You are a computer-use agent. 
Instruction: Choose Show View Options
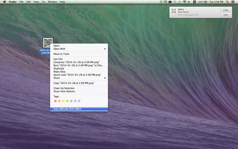(x=79, y=91)
